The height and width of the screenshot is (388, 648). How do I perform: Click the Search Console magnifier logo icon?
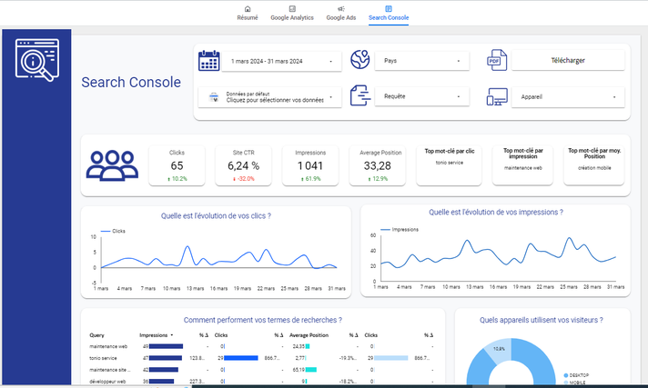click(37, 60)
